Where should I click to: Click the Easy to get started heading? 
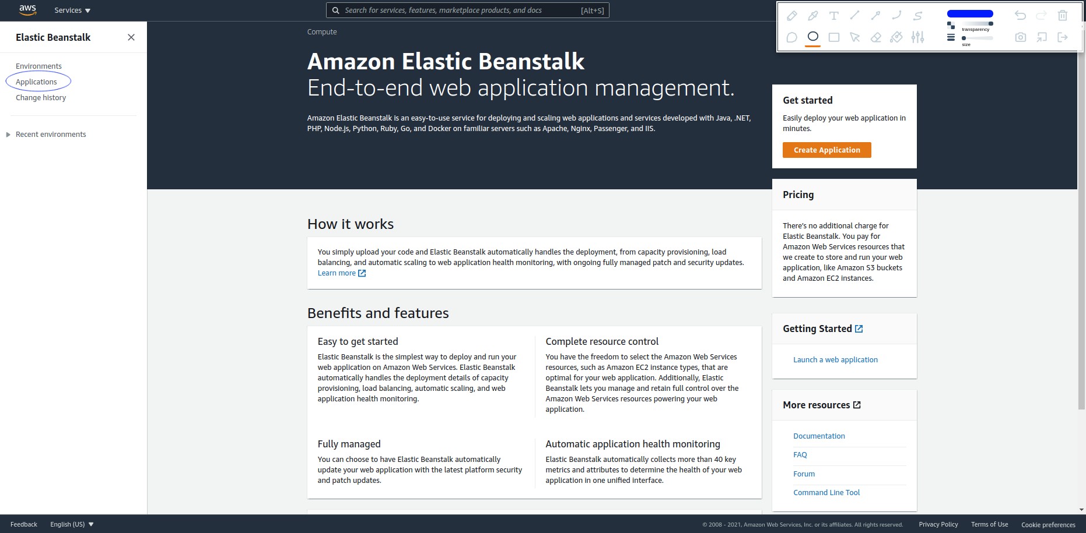coord(358,341)
